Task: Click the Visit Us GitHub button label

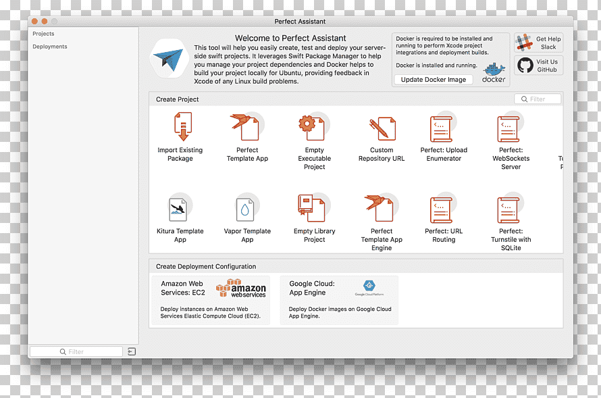Action: [547, 66]
